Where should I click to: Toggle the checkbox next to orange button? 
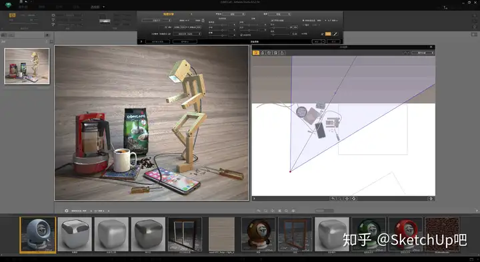(322, 34)
